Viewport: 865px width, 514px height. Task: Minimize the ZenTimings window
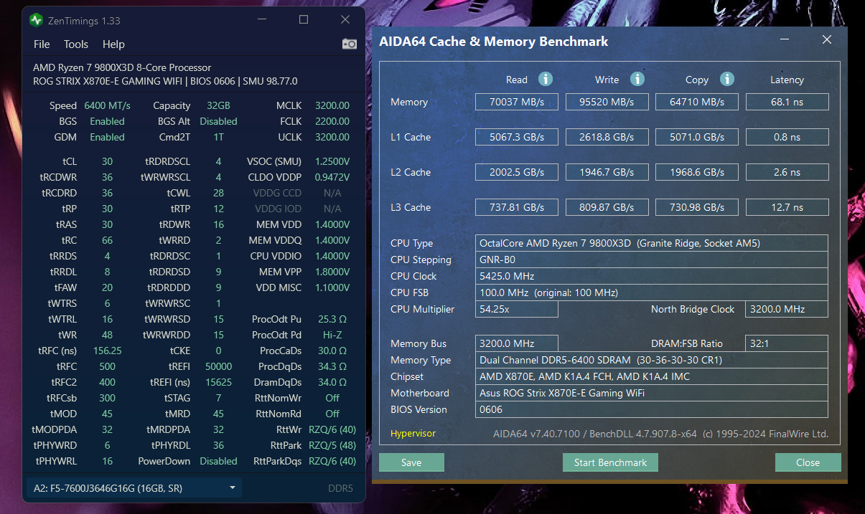(x=262, y=20)
